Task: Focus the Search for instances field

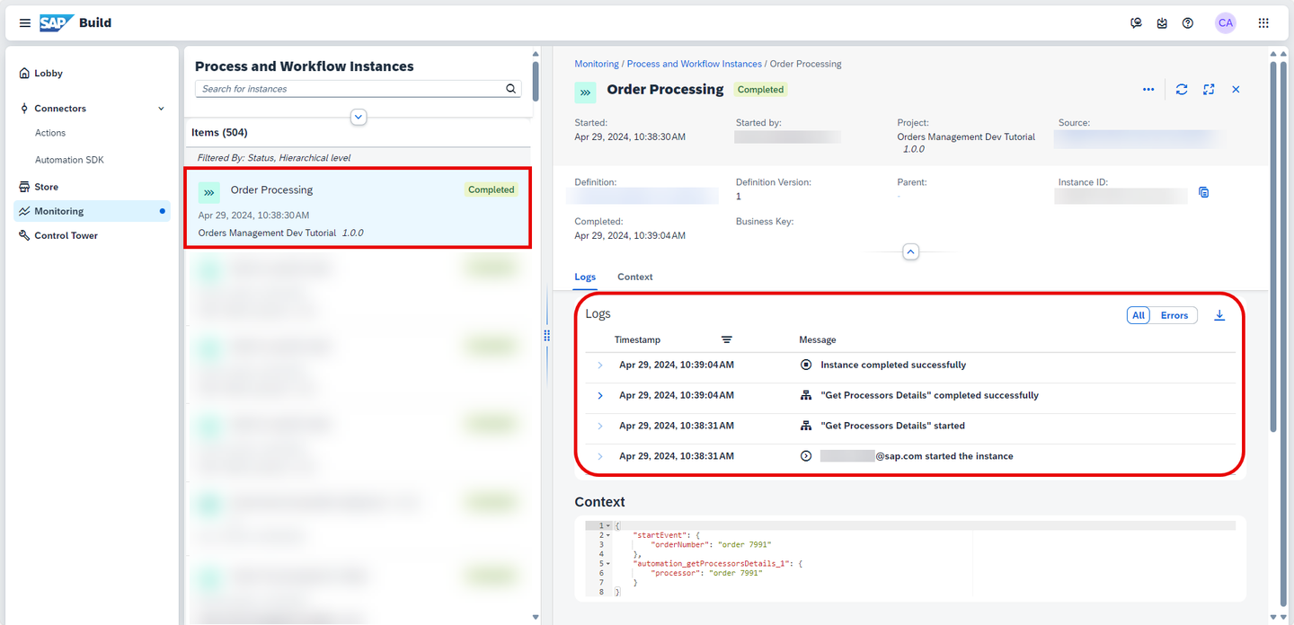Action: 350,89
